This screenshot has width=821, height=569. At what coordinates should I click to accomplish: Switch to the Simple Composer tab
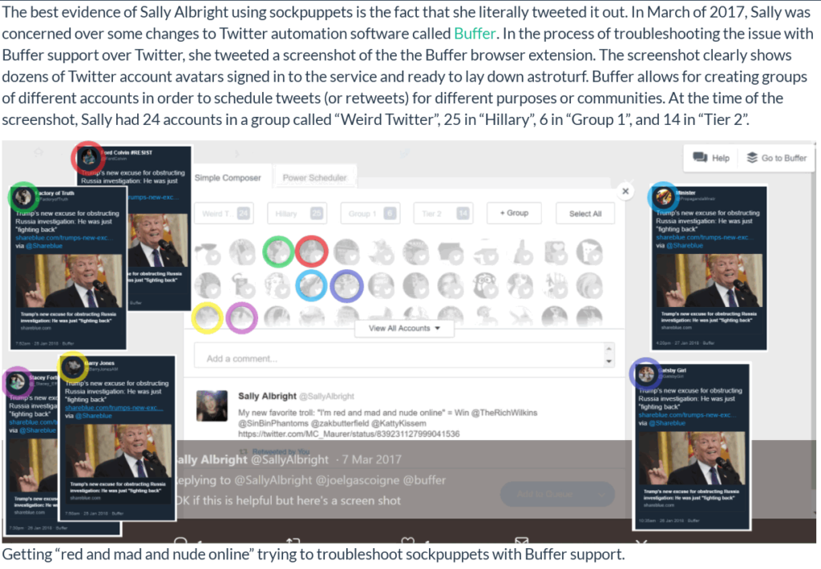228,178
